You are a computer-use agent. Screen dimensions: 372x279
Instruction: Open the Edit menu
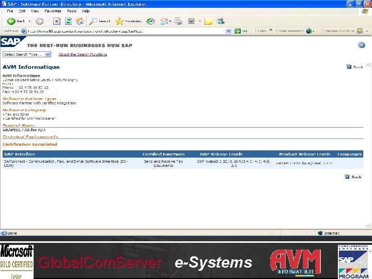click(x=22, y=11)
